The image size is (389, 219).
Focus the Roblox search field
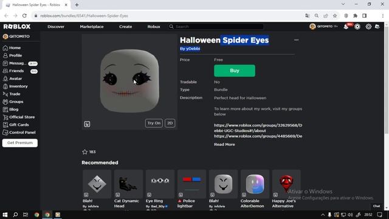[x=216, y=27]
